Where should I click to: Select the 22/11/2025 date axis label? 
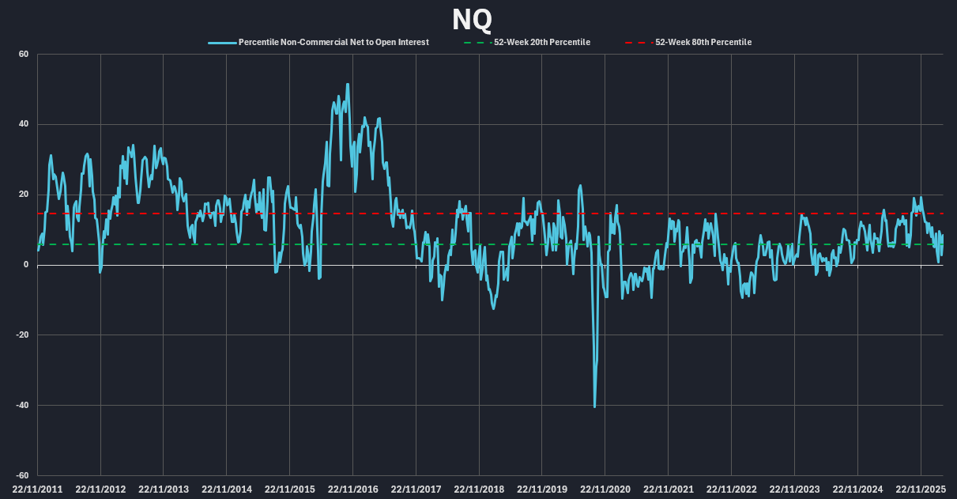pyautogui.click(x=920, y=490)
